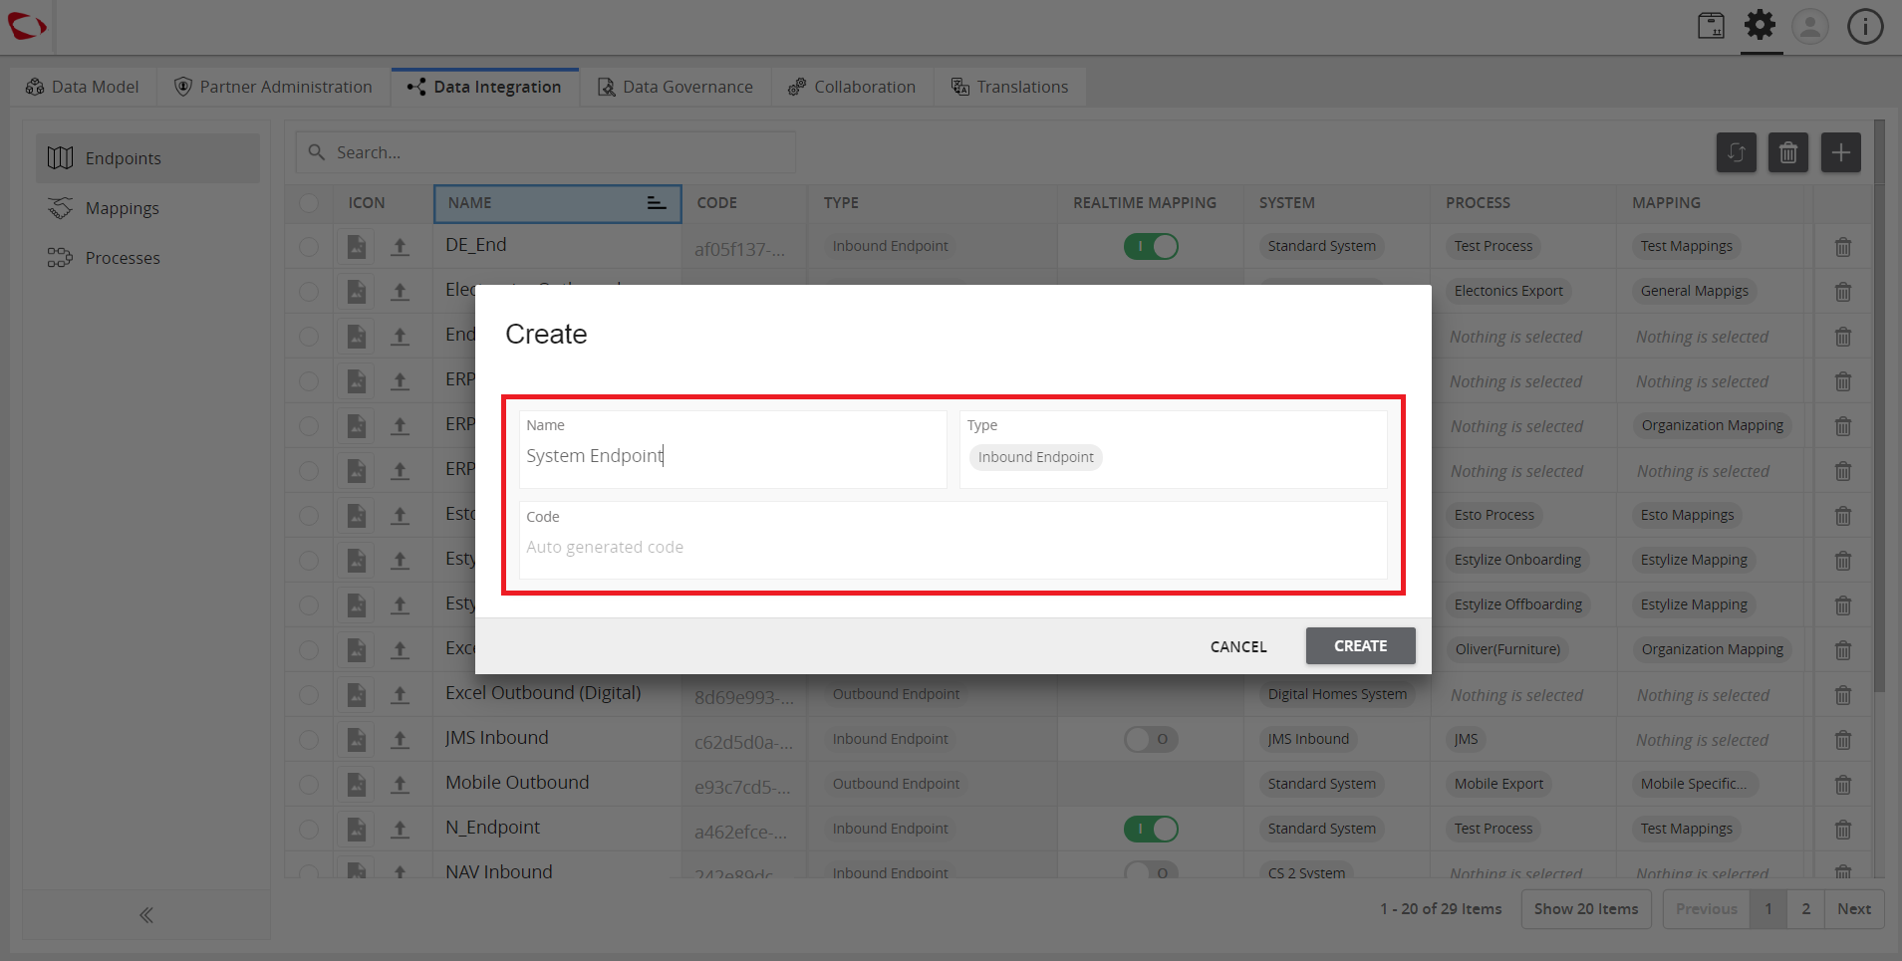Select the JMS Inbound row checkbox
Image resolution: width=1902 pixels, height=961 pixels.
tap(309, 740)
